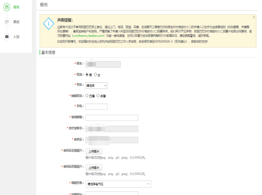Click the 详细地址 input box
The height and width of the screenshot is (195, 262).
tap(112, 193)
